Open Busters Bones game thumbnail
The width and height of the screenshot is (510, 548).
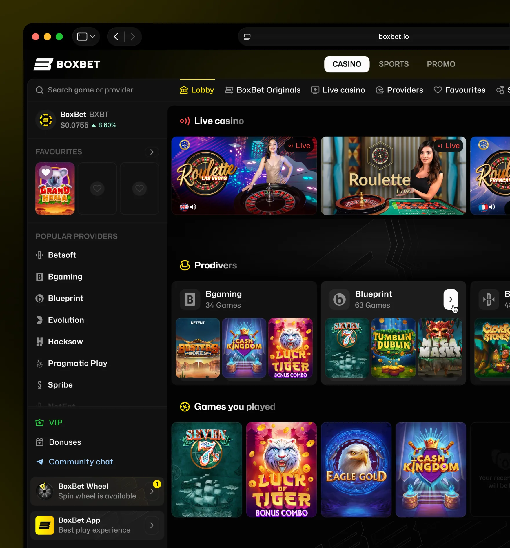click(x=198, y=348)
